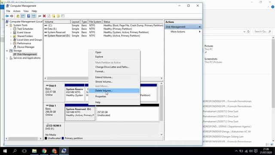Click the Properties checkmark page toolbar icon
This screenshot has height=155, width=275.
[49, 16]
